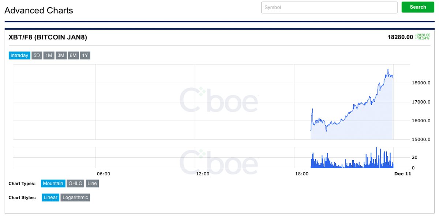Open the 6M timeframe view
The height and width of the screenshot is (219, 439).
73,55
